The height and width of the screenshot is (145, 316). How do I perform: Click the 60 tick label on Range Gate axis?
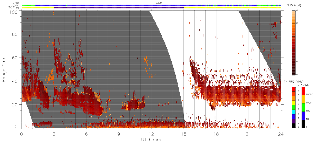click(15, 58)
